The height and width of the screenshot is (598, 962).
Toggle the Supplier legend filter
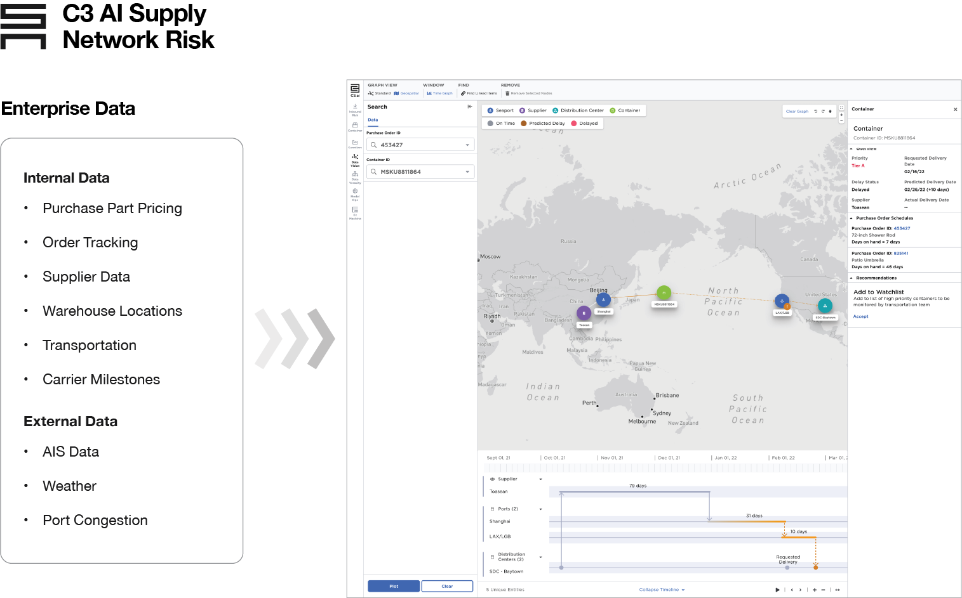(x=533, y=110)
